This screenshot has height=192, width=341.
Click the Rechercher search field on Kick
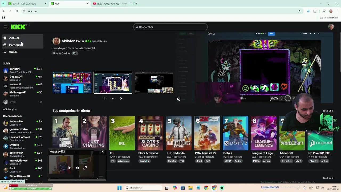pos(170,27)
